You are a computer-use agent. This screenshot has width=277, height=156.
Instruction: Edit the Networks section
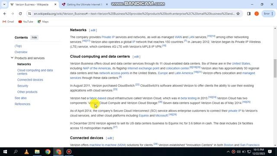pos(93,30)
